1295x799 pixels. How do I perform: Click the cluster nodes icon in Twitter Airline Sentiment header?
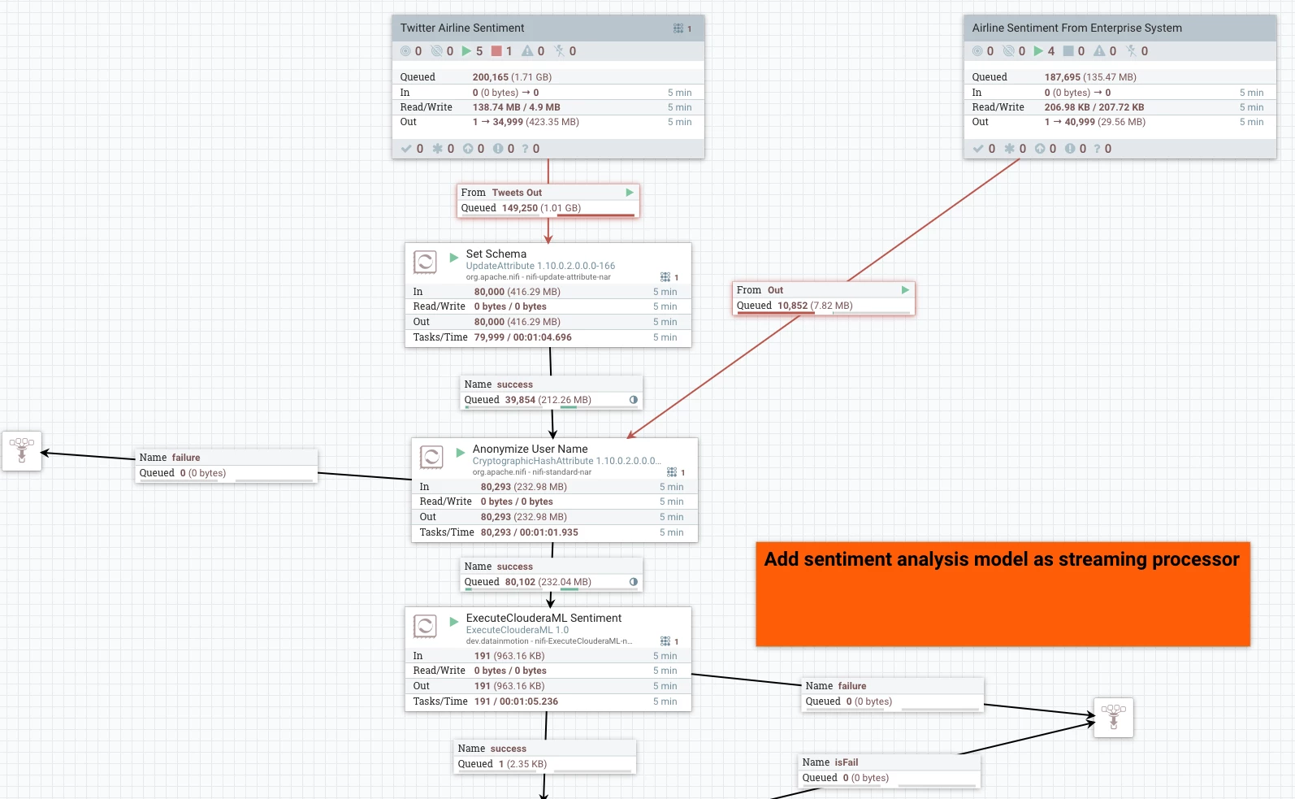point(678,28)
